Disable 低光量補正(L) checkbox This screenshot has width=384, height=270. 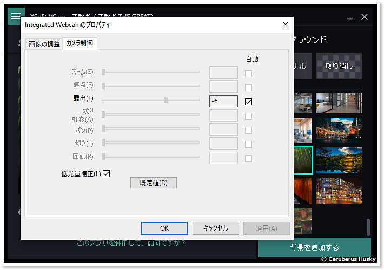107,174
